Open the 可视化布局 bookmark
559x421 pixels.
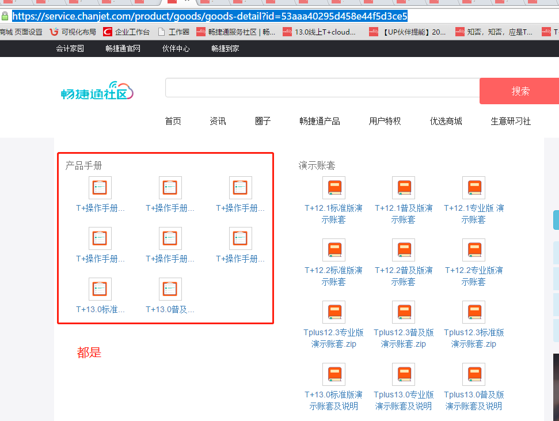coord(73,32)
